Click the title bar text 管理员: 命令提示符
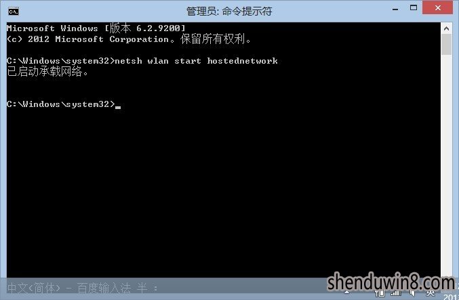The width and height of the screenshot is (459, 300). [229, 11]
